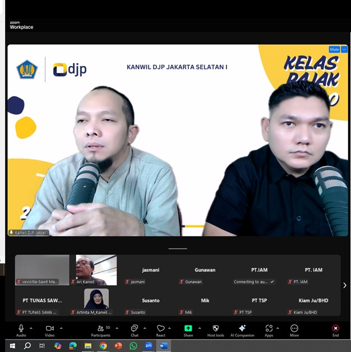
Task: Expand the caret menu beside Participants
Action: coord(117,328)
